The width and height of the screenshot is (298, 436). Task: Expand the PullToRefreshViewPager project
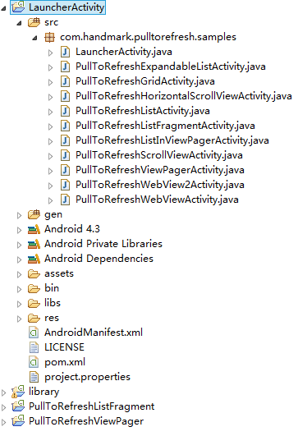coord(3,422)
